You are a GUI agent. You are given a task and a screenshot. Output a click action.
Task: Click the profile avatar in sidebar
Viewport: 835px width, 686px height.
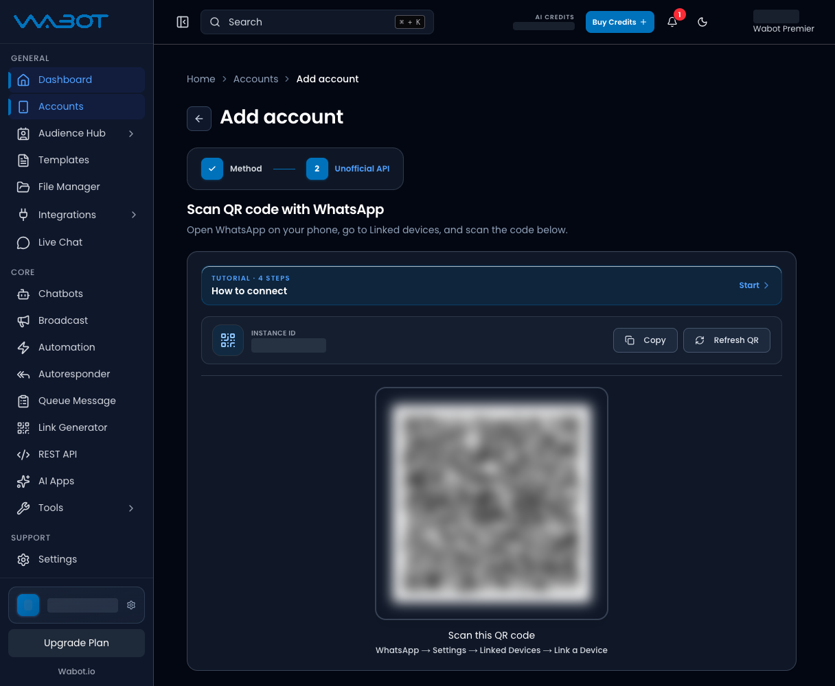[x=28, y=605]
